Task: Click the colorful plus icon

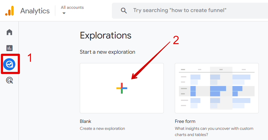Action: point(122,88)
